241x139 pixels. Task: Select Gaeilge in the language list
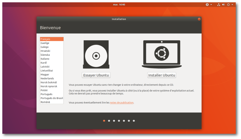52,43
